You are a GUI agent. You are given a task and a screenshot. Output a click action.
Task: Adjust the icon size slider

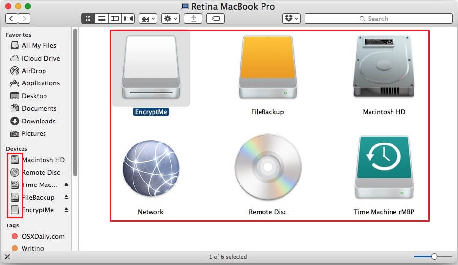(x=434, y=257)
